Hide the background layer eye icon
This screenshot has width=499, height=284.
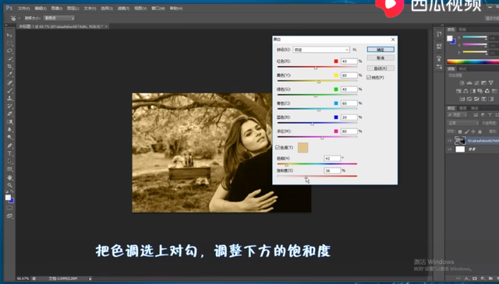pyautogui.click(x=450, y=149)
